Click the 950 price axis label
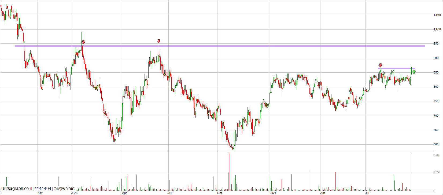 [x=436, y=44]
